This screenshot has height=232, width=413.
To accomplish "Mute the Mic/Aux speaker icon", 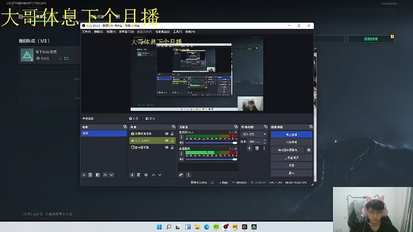I will (181, 143).
